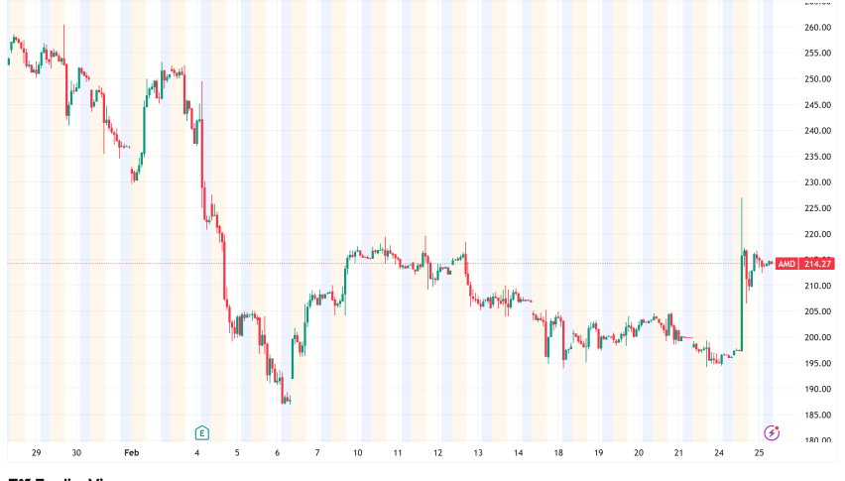Click the earnings 'E' marker icon
Screen dimensions: 845x481
pos(201,432)
